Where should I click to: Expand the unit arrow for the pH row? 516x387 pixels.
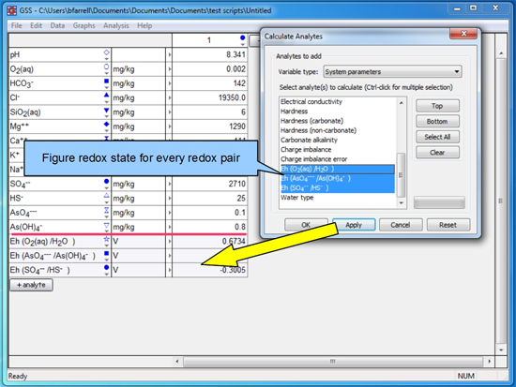[x=169, y=54]
